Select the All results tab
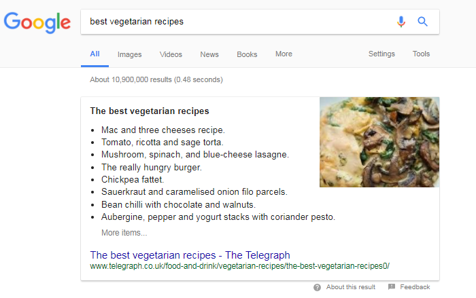The image size is (476, 298). click(95, 54)
